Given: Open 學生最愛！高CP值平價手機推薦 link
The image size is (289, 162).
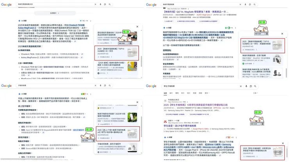Looking at the screenshot, I should (180, 126).
